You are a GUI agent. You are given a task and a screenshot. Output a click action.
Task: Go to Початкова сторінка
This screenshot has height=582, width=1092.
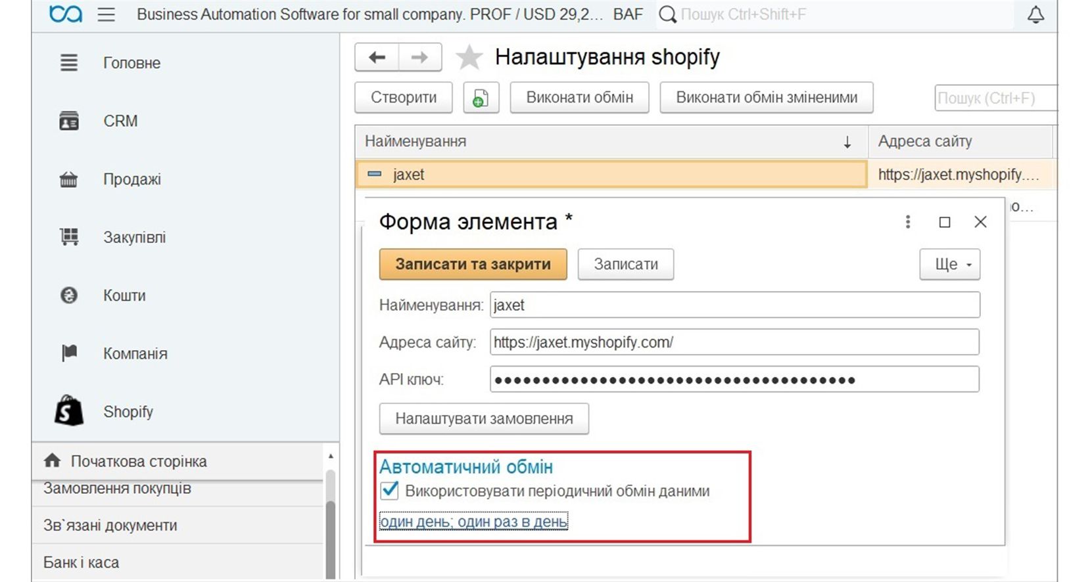pos(139,462)
